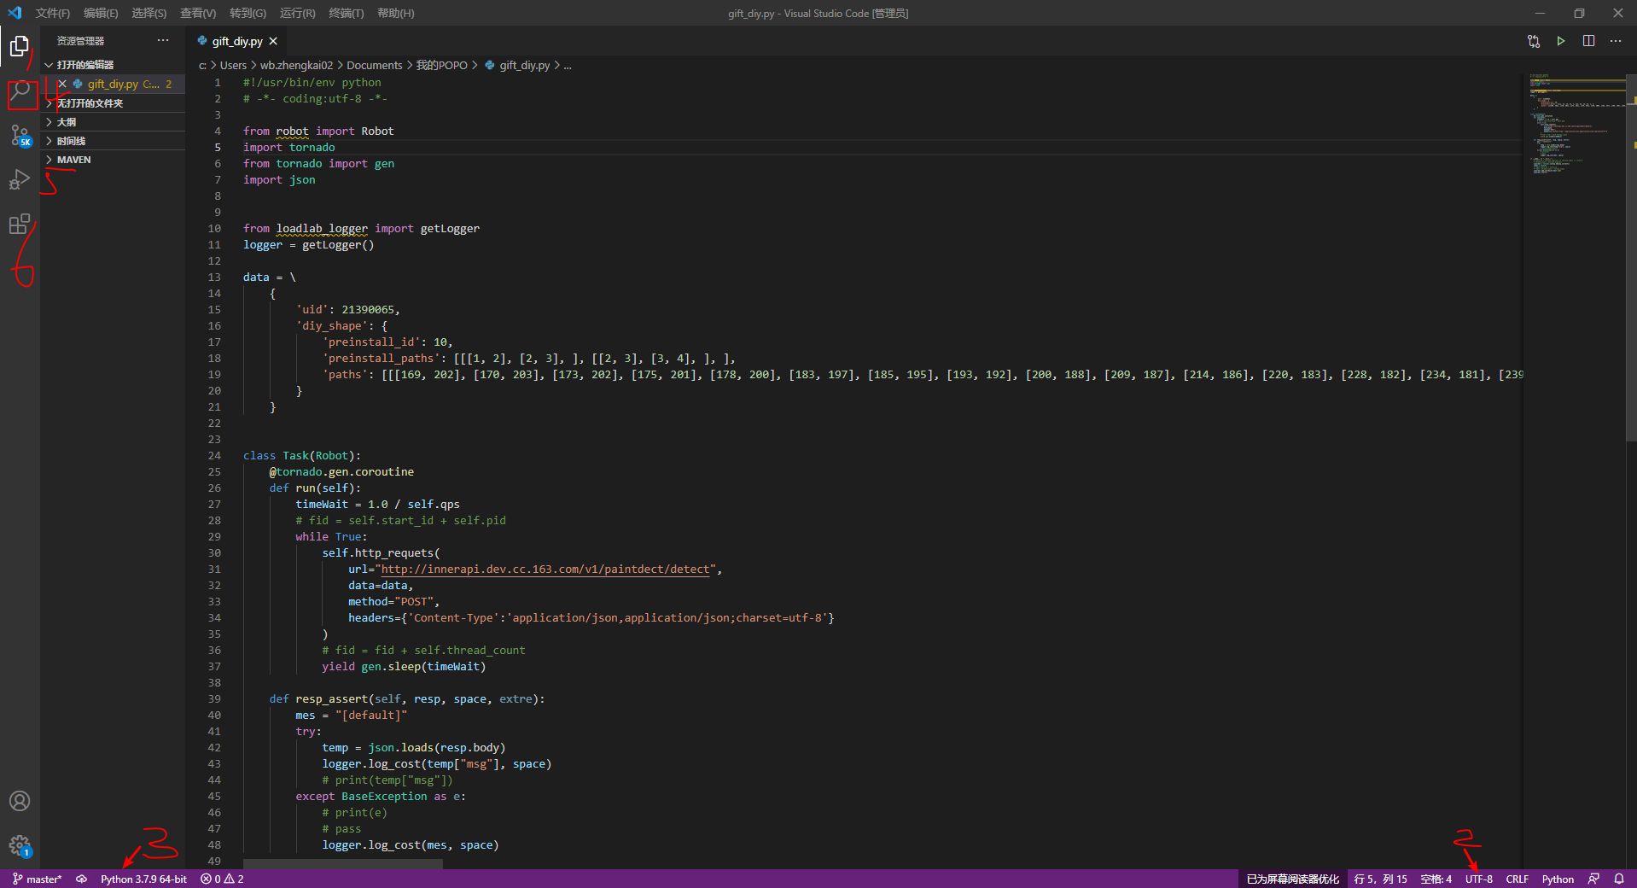Open the Search view in activity bar
Image resolution: width=1637 pixels, height=888 pixels.
coord(20,91)
